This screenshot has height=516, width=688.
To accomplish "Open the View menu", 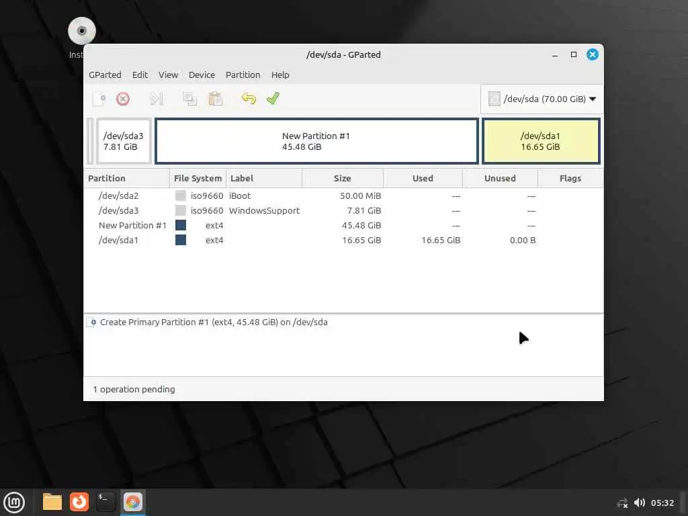I will click(168, 75).
